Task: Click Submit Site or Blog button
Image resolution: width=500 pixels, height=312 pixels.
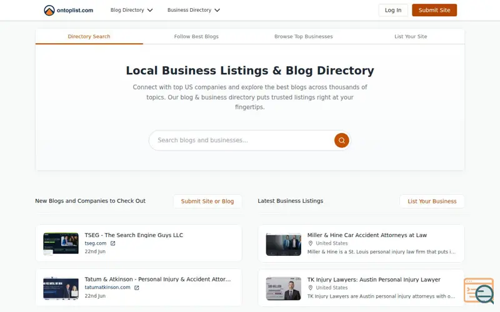Action: click(x=207, y=201)
